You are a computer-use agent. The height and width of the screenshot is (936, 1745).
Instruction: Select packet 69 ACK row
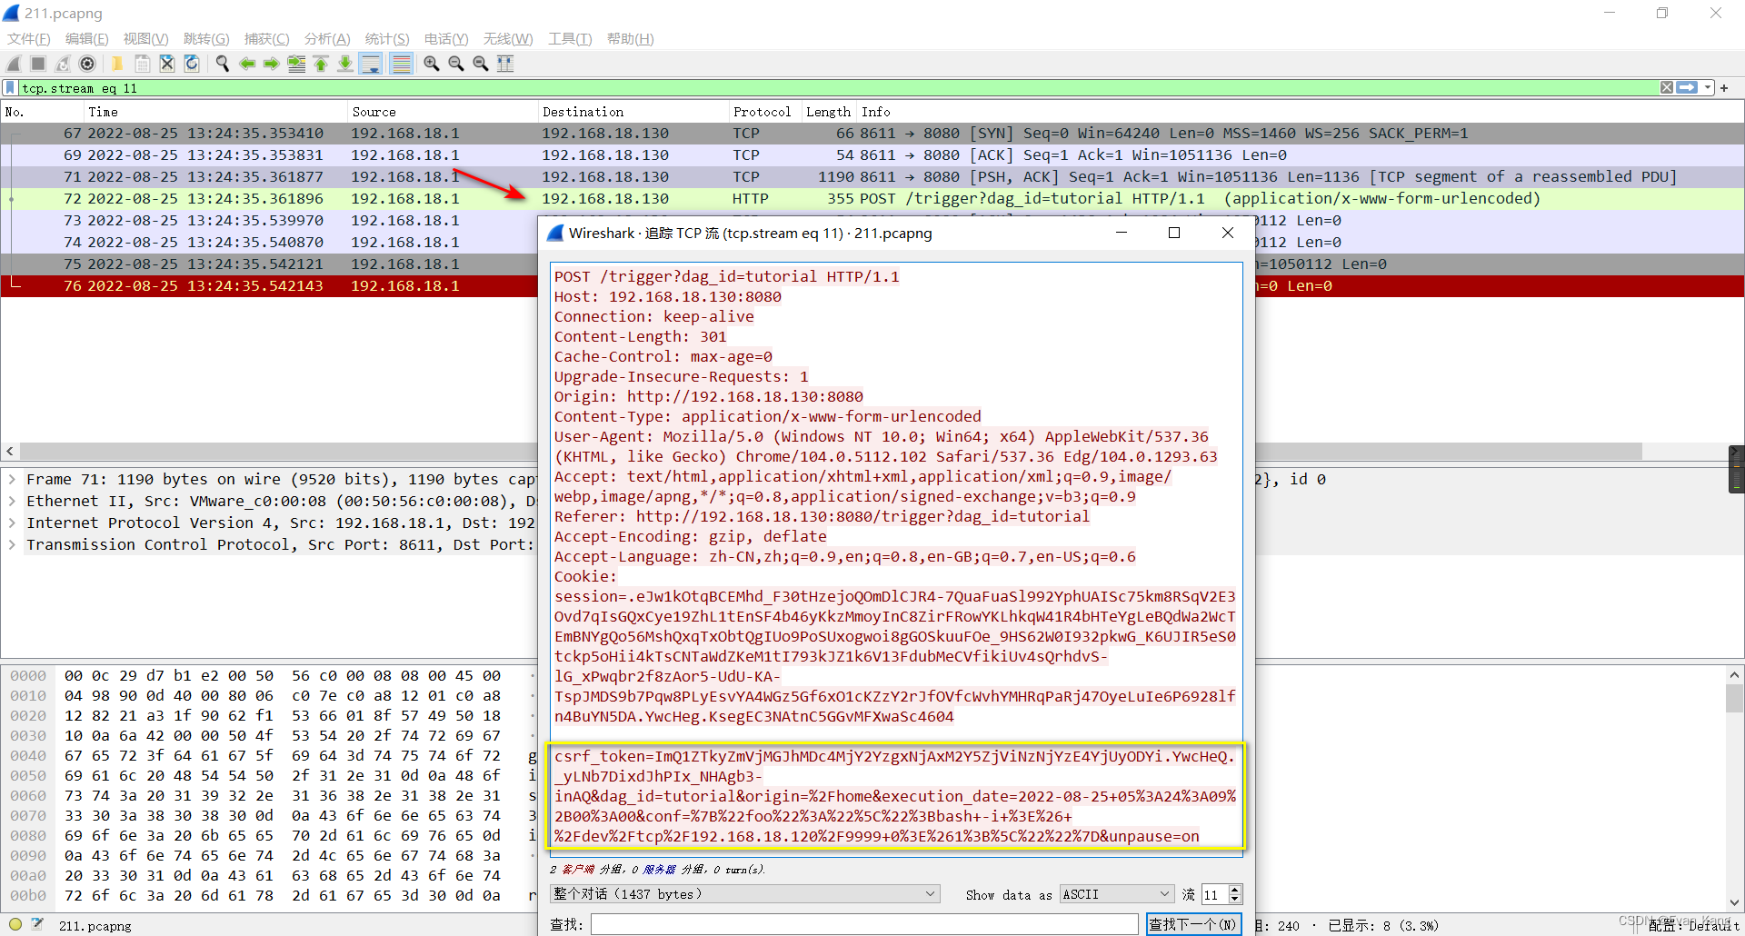[872, 155]
